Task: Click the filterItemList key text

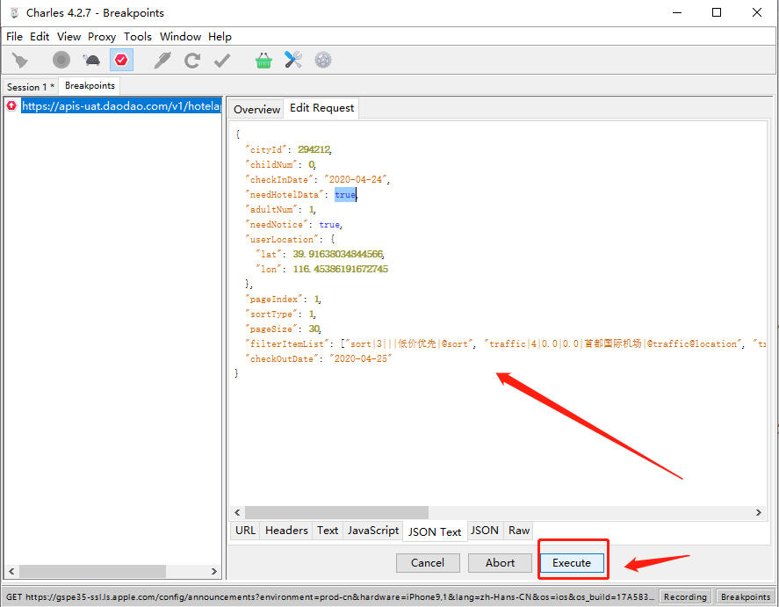Action: [287, 343]
